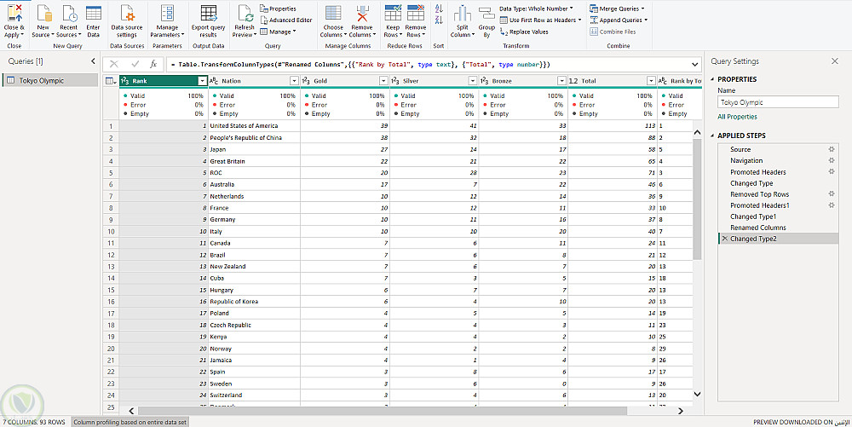Click the vertical scroll down arrow of the grid

(698, 395)
